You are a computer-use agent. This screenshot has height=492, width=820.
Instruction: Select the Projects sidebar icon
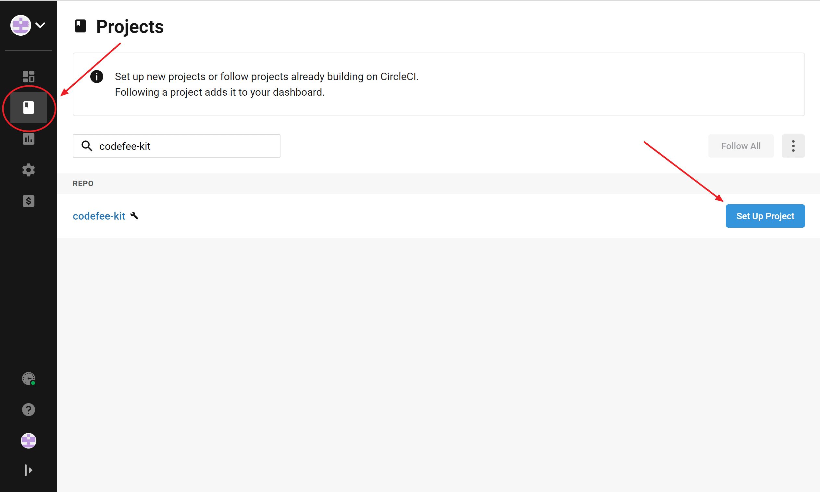[x=29, y=108]
